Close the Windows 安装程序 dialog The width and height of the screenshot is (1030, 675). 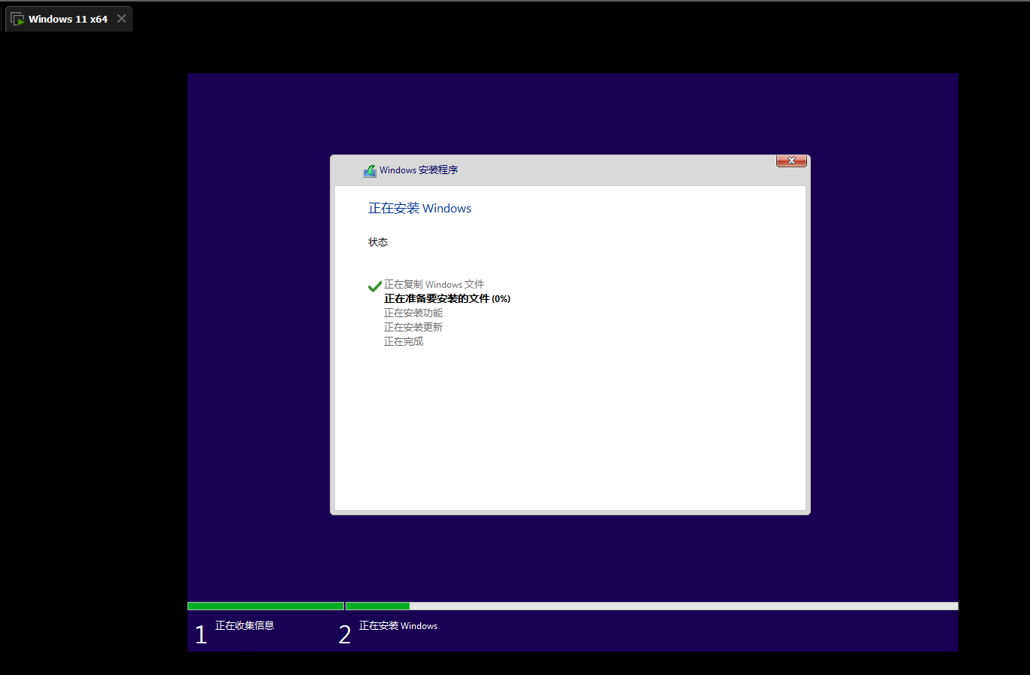click(x=791, y=160)
